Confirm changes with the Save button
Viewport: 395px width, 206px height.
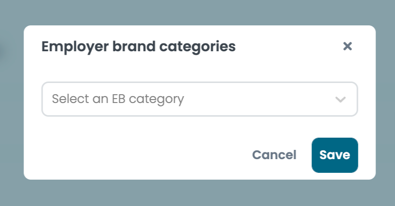pyautogui.click(x=335, y=155)
